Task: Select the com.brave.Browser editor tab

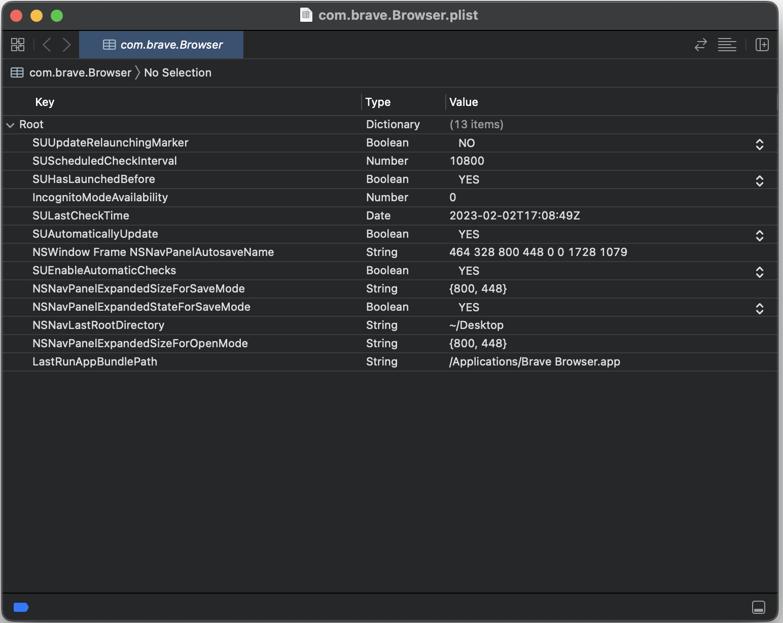Action: 161,45
